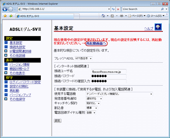This screenshot has width=170, height=138.
Task: Click the printer icon in toolbar
Action: click(122, 16)
